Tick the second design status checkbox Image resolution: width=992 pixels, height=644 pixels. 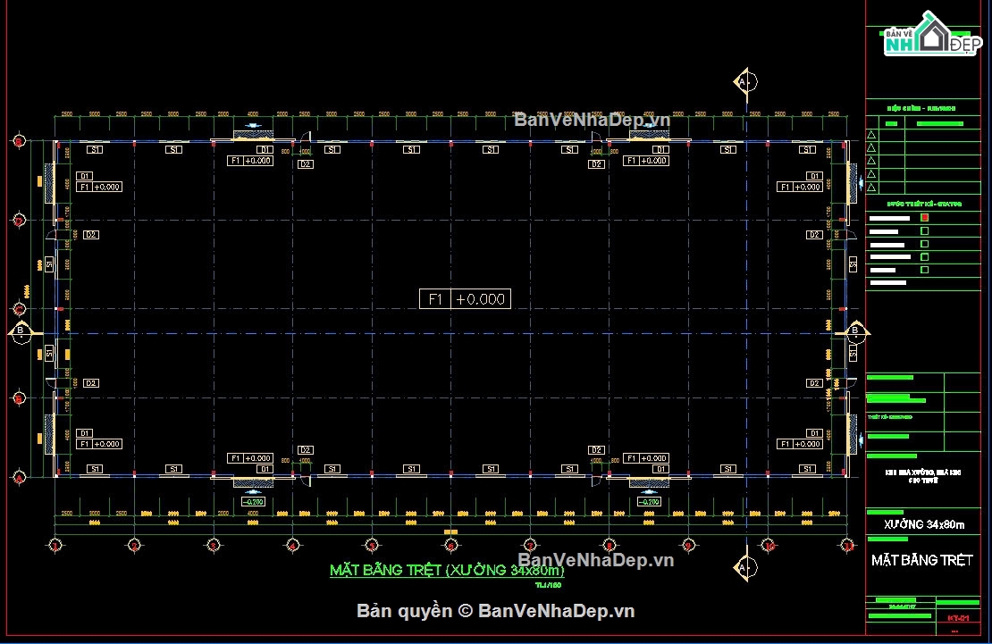pos(925,230)
